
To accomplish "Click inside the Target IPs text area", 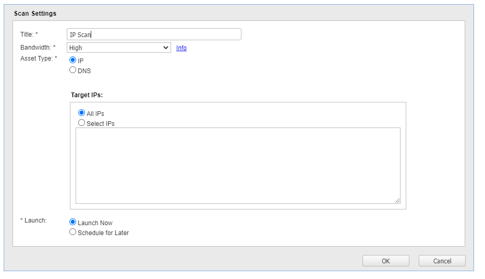I will tap(237, 165).
